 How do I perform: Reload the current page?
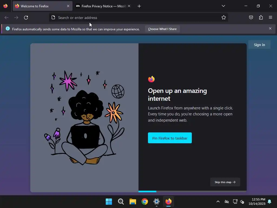click(26, 18)
